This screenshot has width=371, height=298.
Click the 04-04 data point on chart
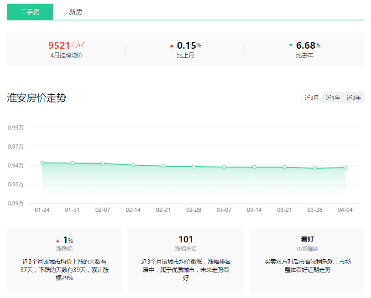click(345, 168)
